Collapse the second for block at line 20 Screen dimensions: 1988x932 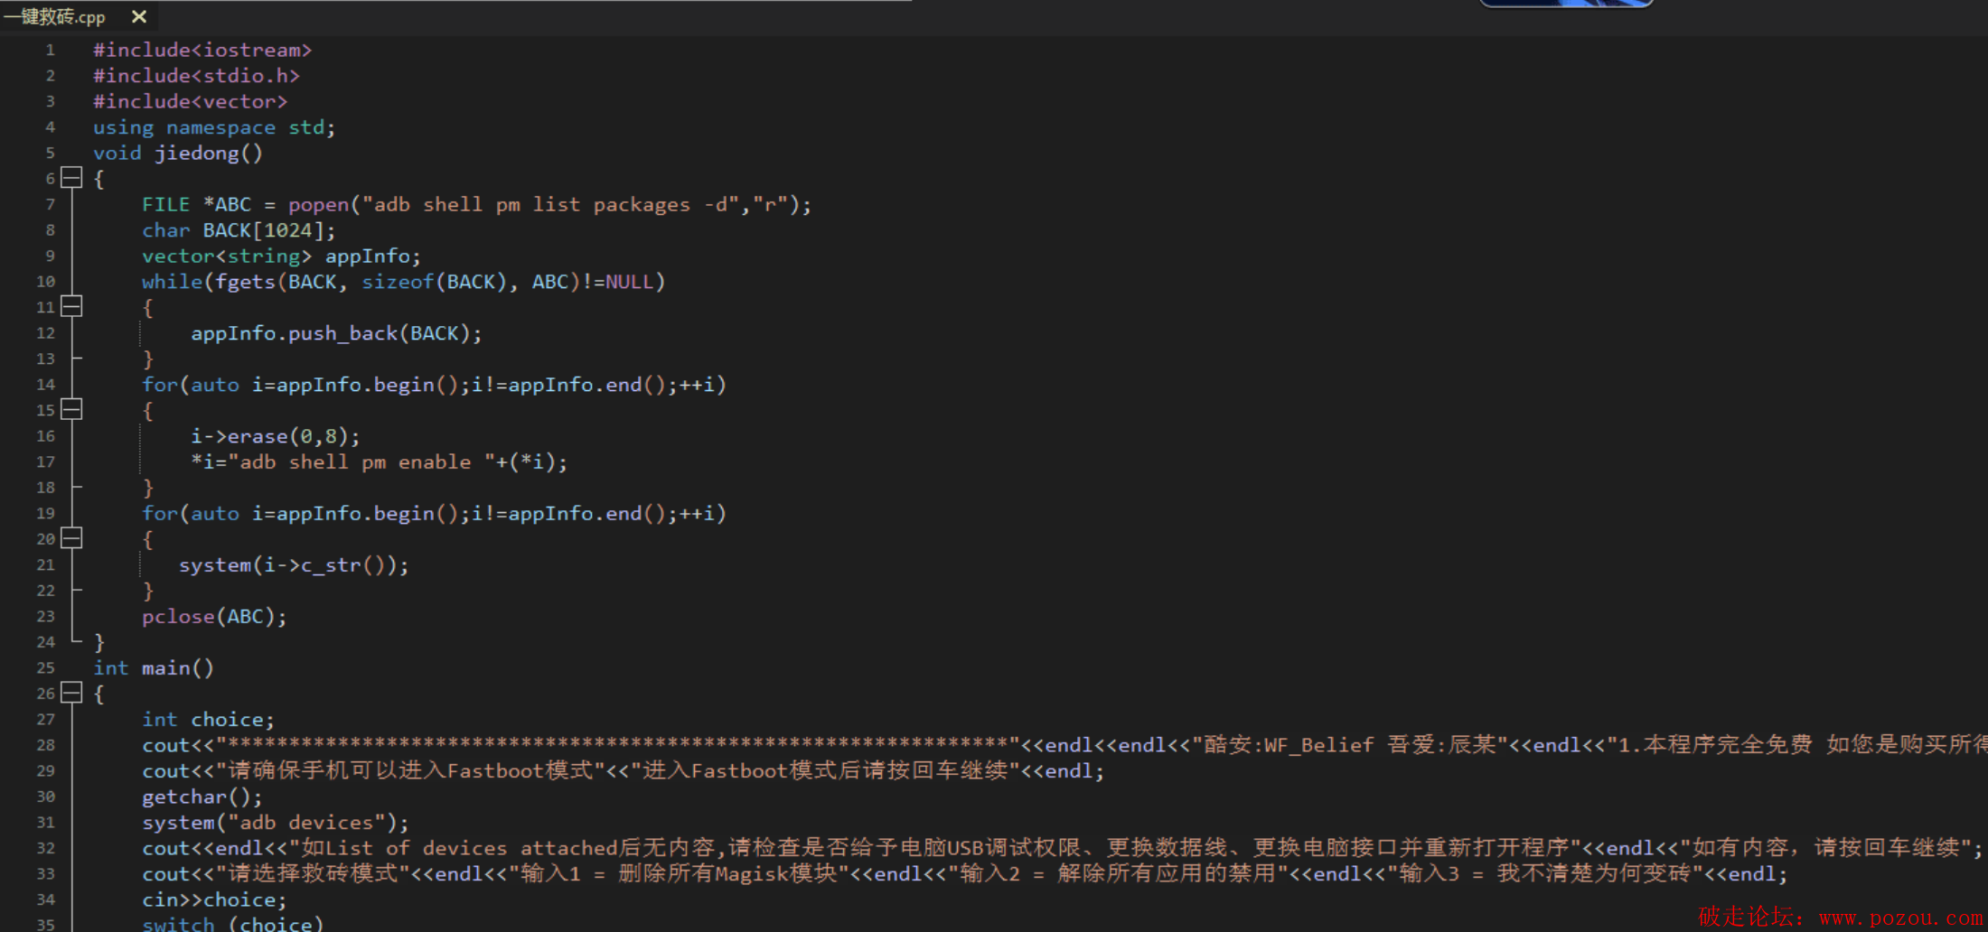tap(71, 538)
